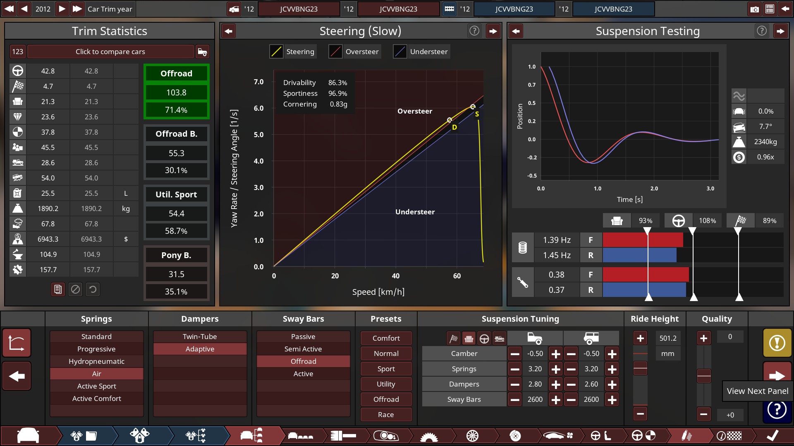
Task: Advance to next trim year
Action: click(x=62, y=9)
